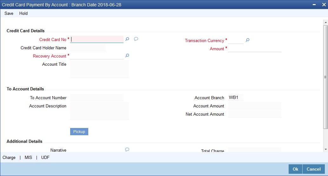Click the Account Amount field
The image size is (328, 176).
[x=255, y=106]
